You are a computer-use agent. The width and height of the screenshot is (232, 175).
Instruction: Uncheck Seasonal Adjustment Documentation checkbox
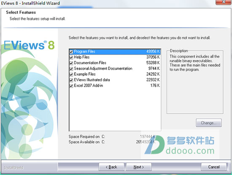pos(71,68)
